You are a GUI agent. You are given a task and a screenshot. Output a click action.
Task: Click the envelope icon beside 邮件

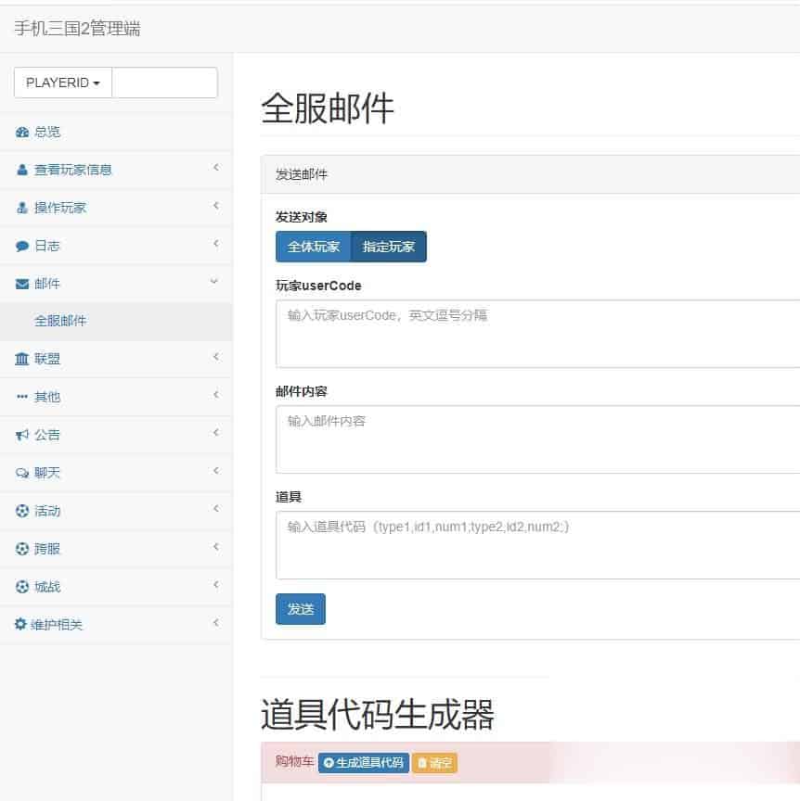coord(22,284)
